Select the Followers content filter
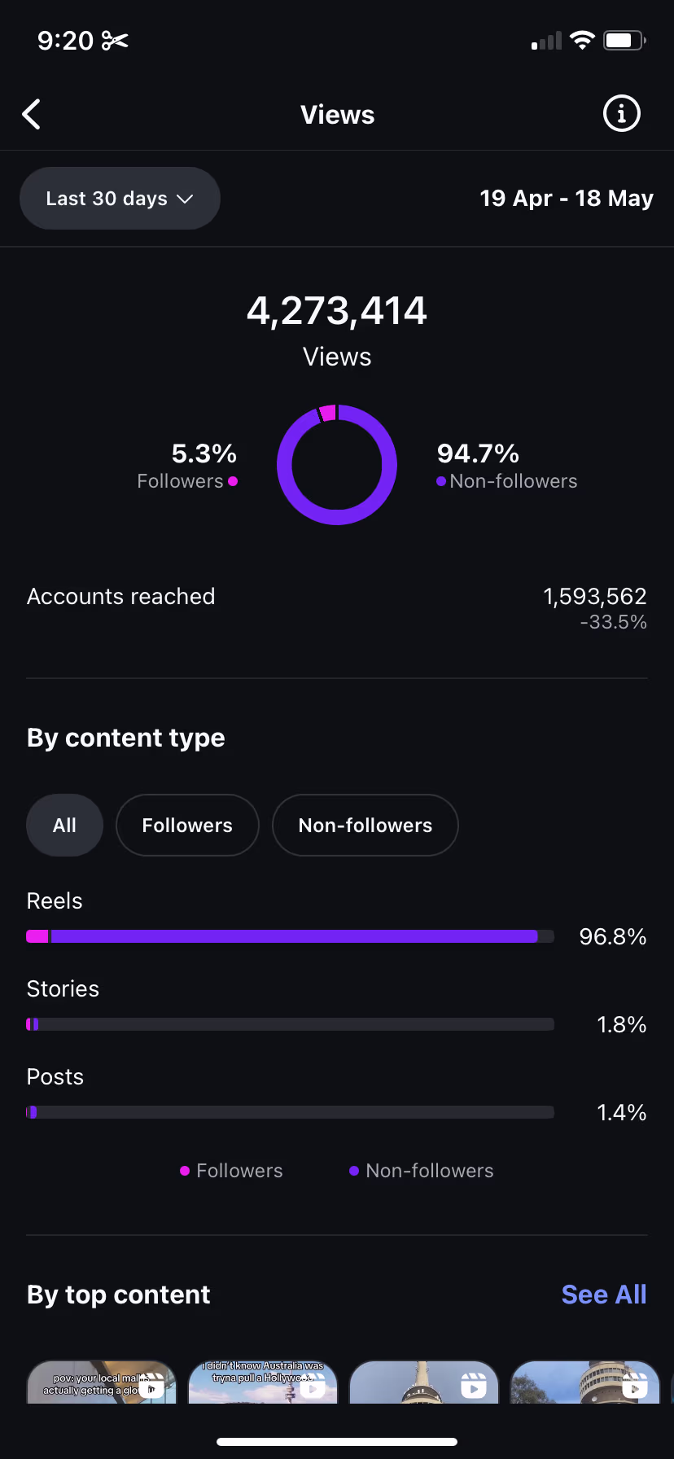 (187, 826)
